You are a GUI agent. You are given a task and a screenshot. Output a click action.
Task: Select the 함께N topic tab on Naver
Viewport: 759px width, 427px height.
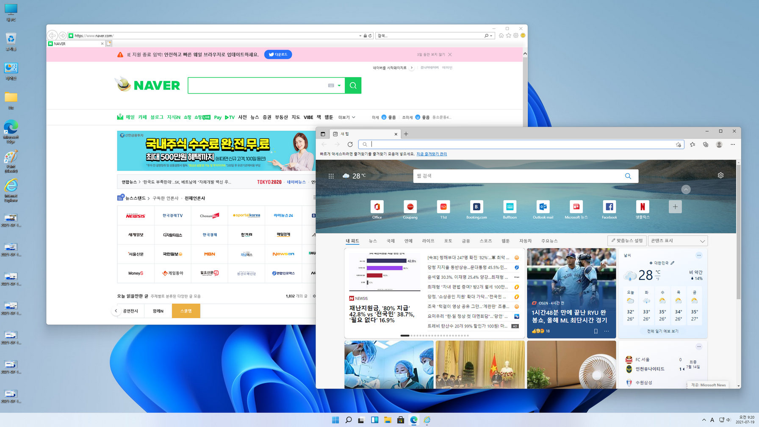tap(158, 311)
